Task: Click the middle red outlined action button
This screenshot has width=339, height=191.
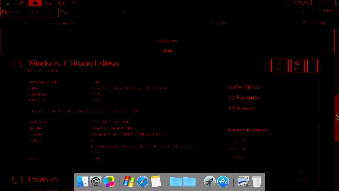Action: [x=297, y=66]
